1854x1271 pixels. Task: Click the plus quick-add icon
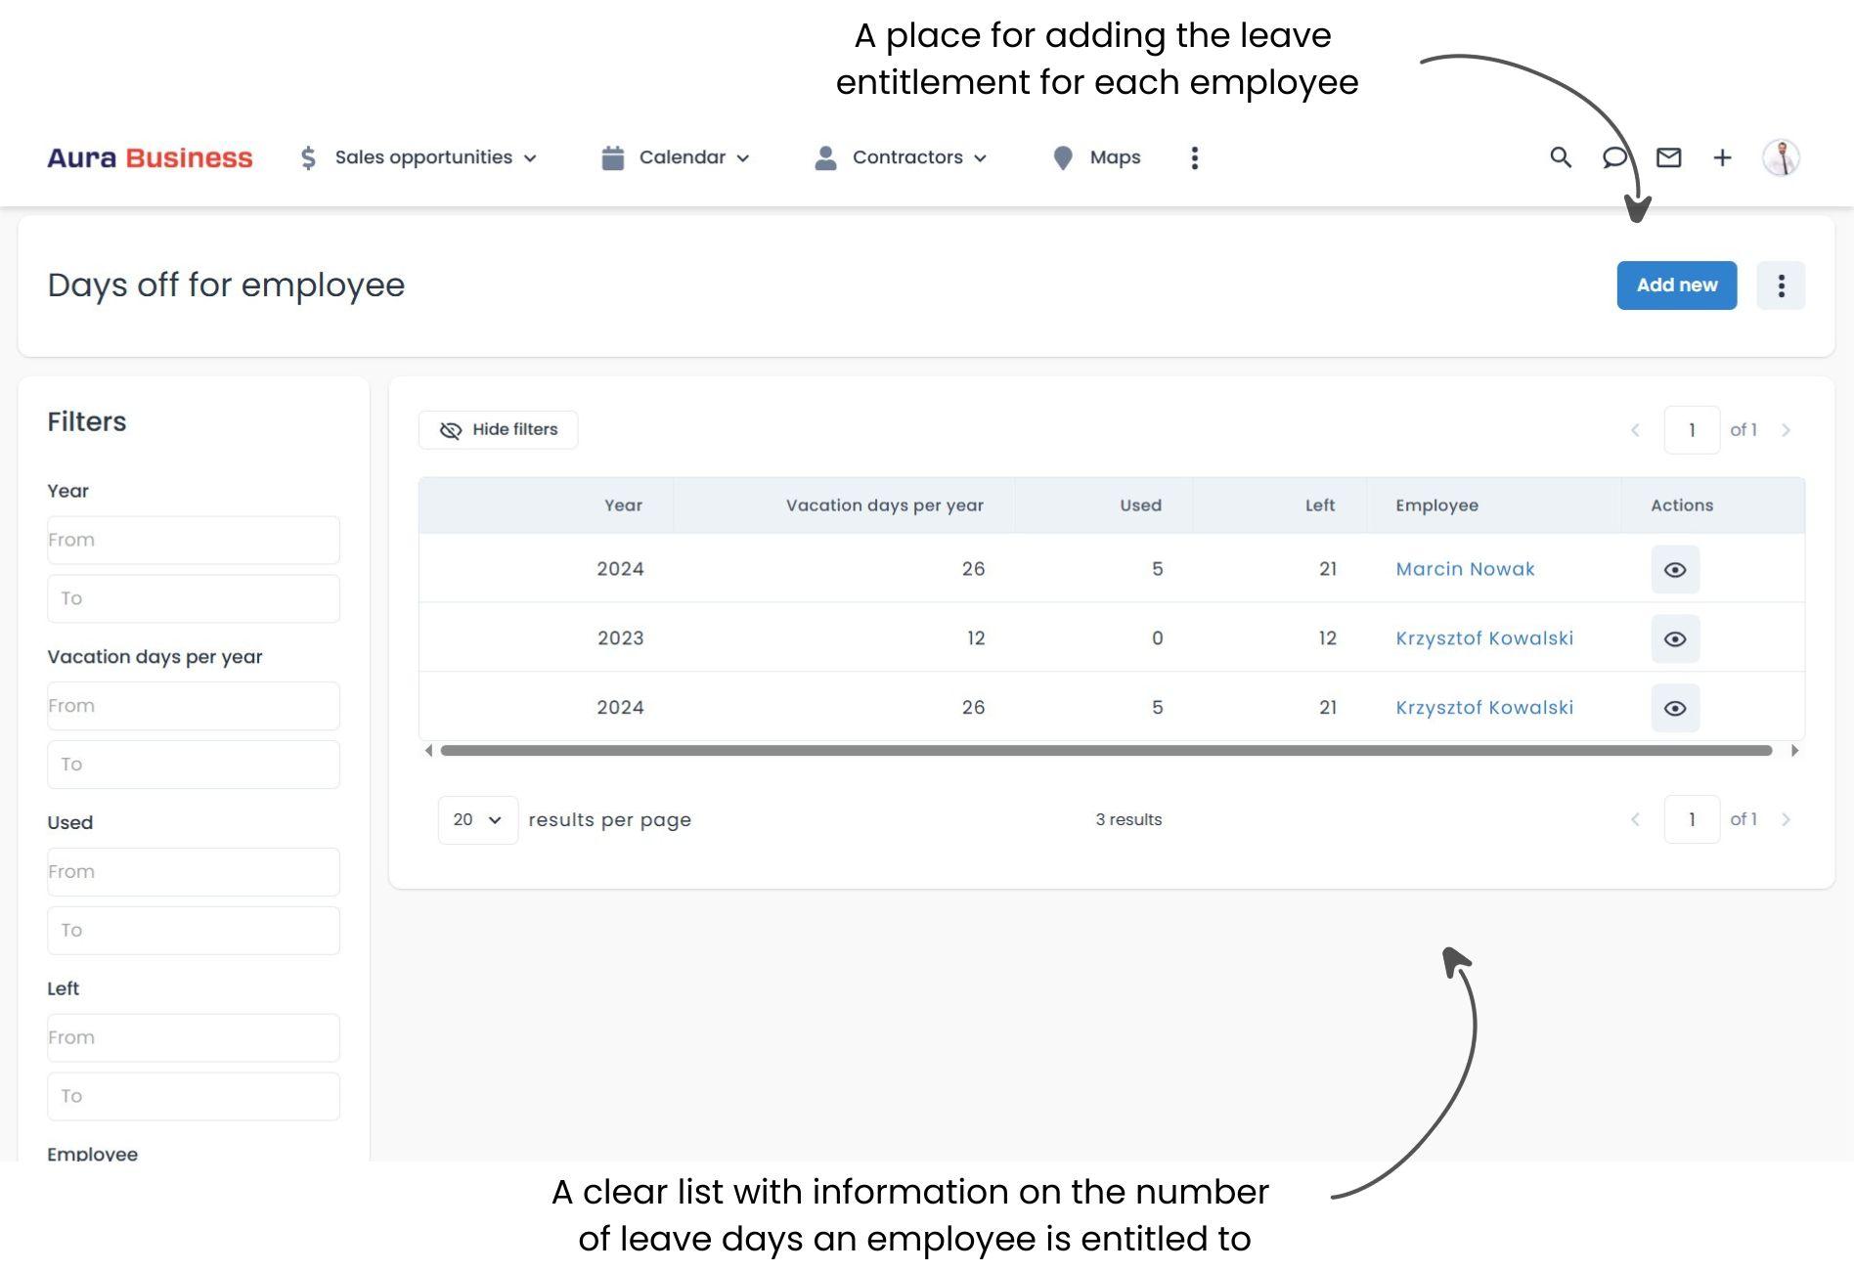(1722, 157)
